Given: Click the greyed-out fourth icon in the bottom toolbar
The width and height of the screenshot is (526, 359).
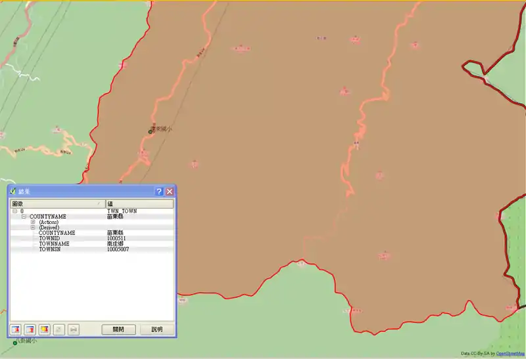Looking at the screenshot, I should click(59, 329).
